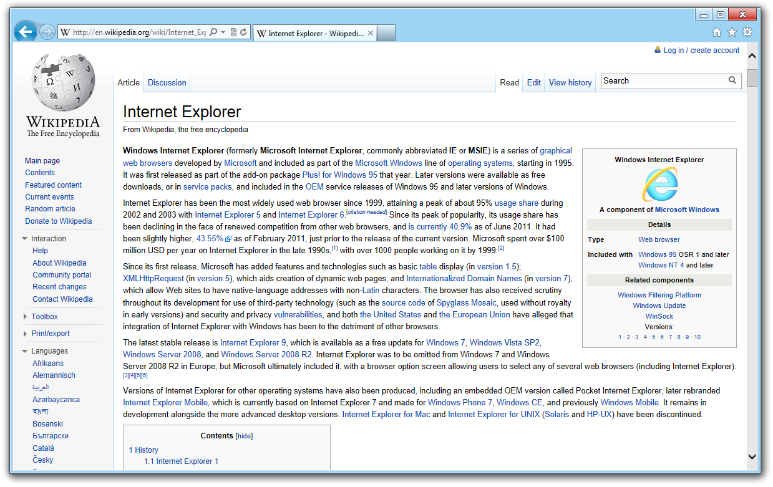Image resolution: width=773 pixels, height=487 pixels.
Task: Open the WinSock infobox link
Action: pos(659,316)
